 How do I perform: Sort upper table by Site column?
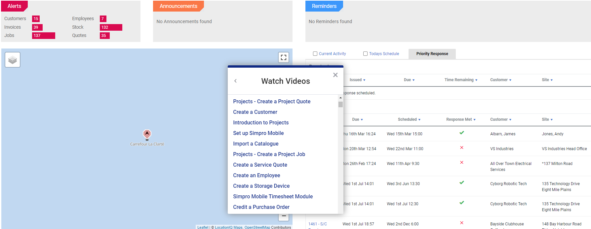coord(547,80)
